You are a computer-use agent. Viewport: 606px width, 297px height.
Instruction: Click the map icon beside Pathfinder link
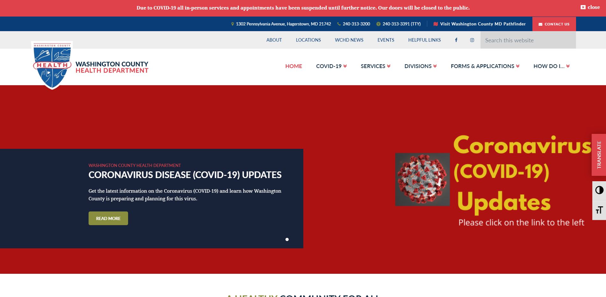(x=436, y=24)
